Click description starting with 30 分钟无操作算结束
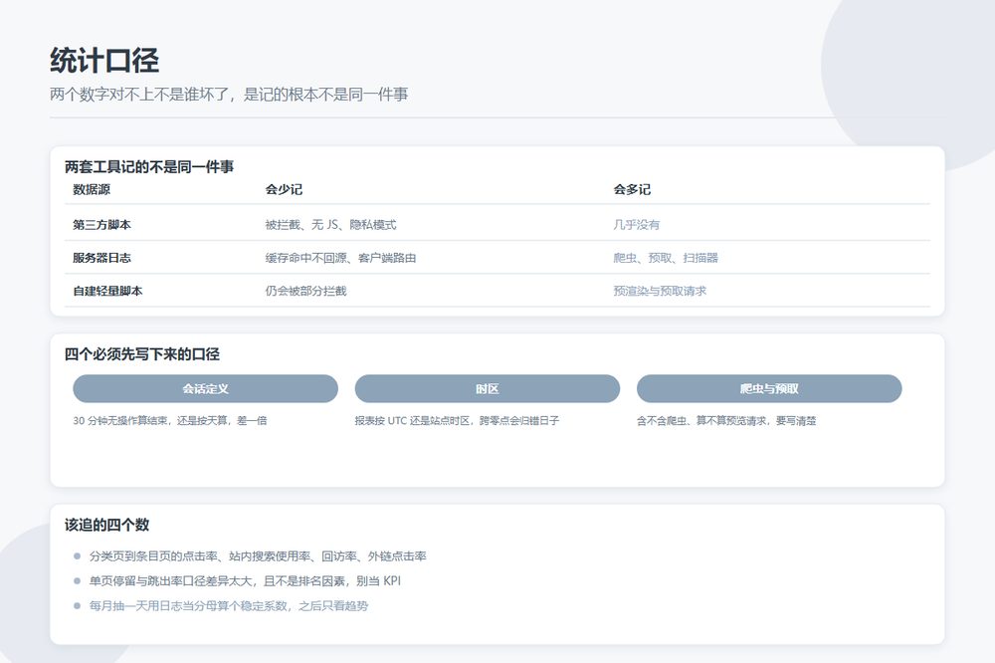The image size is (995, 663). coord(170,420)
